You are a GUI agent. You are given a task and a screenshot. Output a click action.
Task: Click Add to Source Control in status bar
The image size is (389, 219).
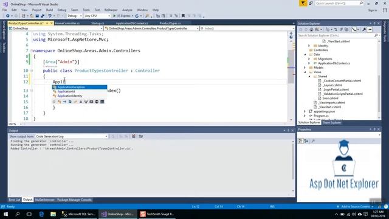point(356,207)
